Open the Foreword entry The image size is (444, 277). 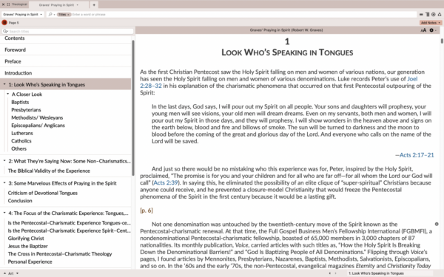(15, 49)
